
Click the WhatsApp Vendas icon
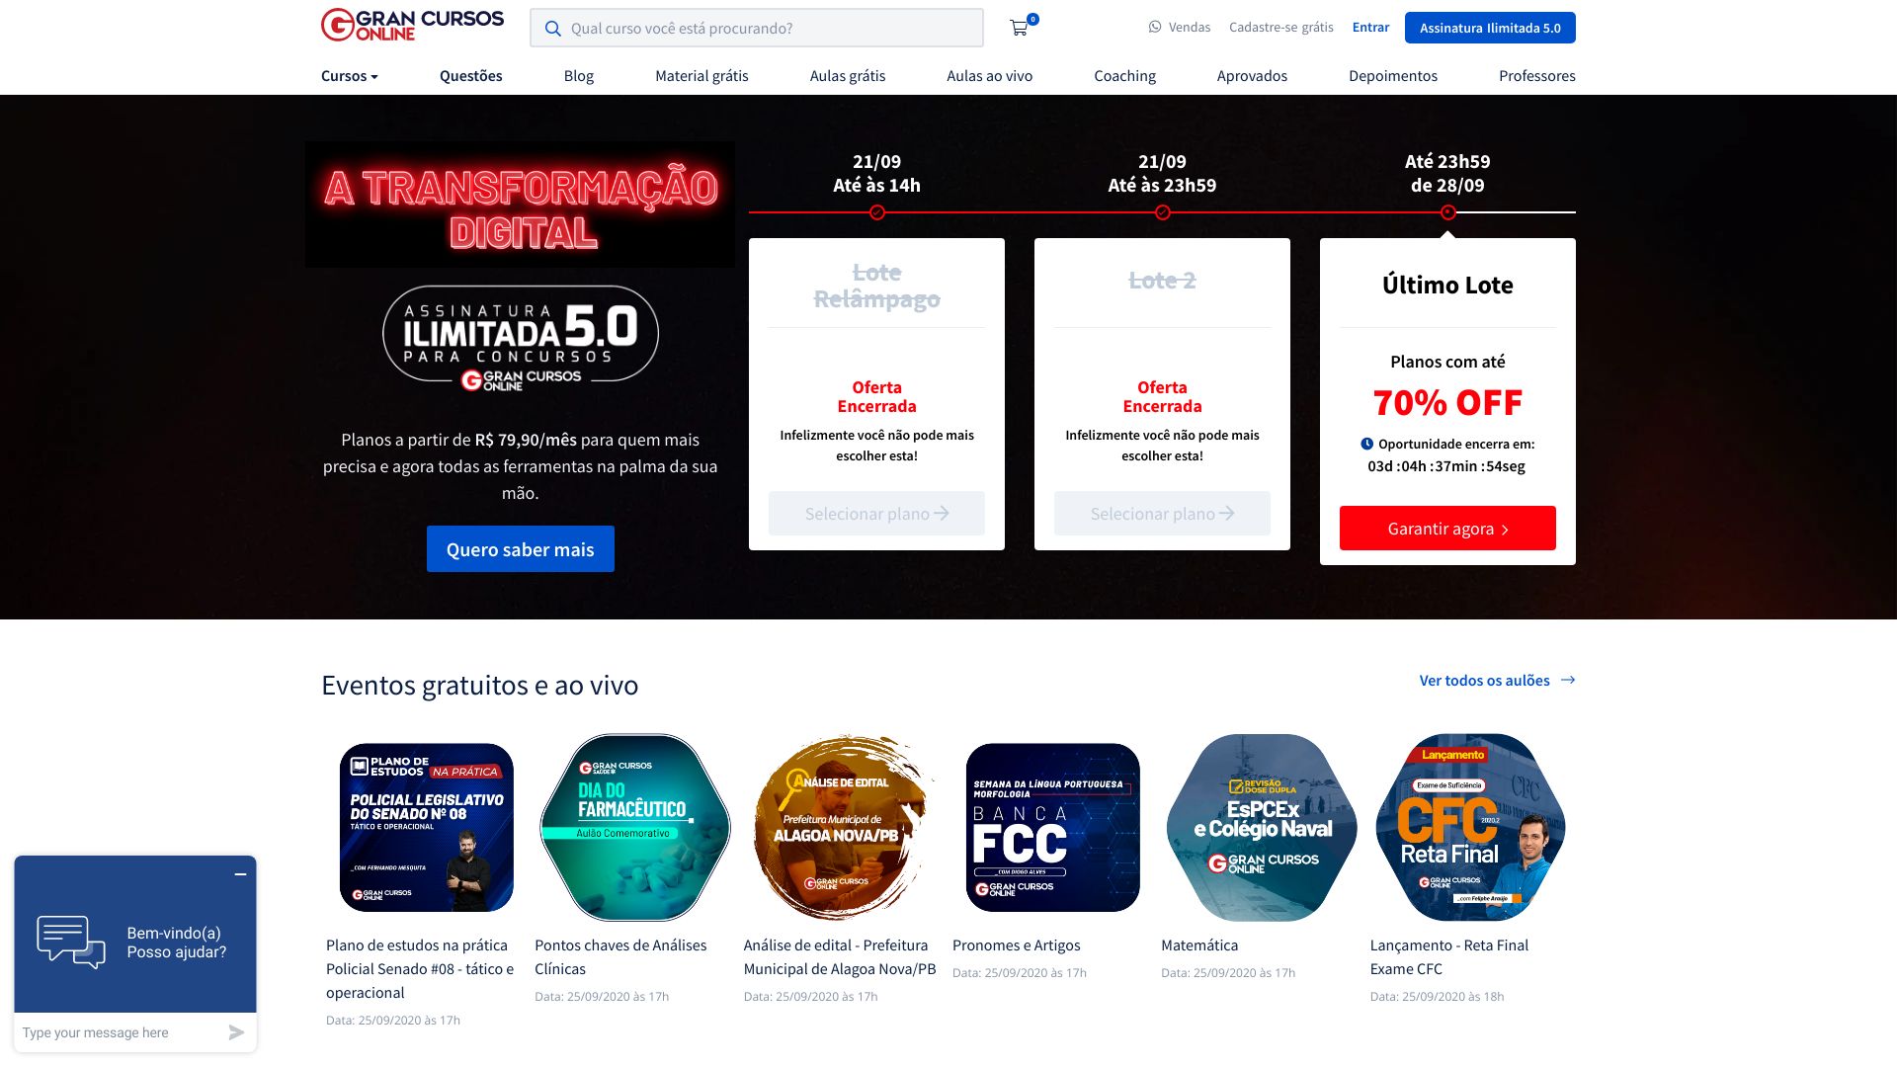[x=1155, y=28]
